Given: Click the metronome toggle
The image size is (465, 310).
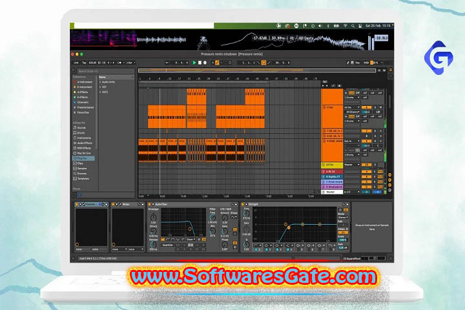Looking at the screenshot, I should (119, 63).
